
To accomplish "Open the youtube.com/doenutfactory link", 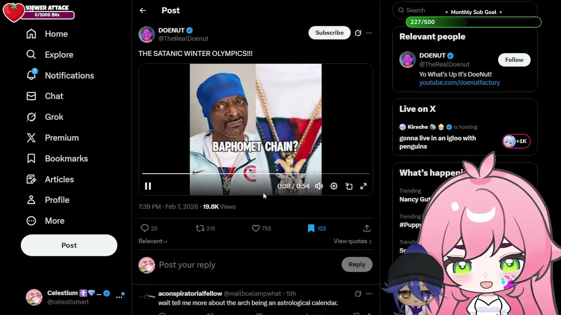I will click(459, 83).
